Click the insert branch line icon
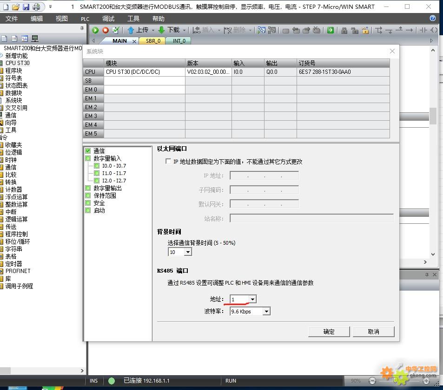 (379, 30)
